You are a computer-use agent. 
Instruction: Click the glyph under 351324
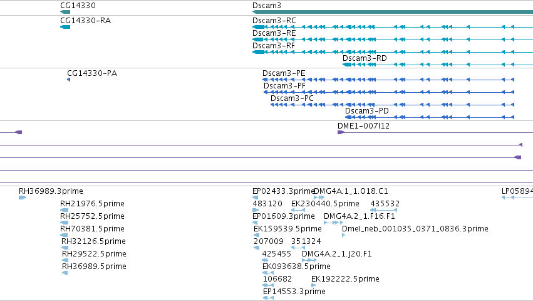(x=298, y=248)
